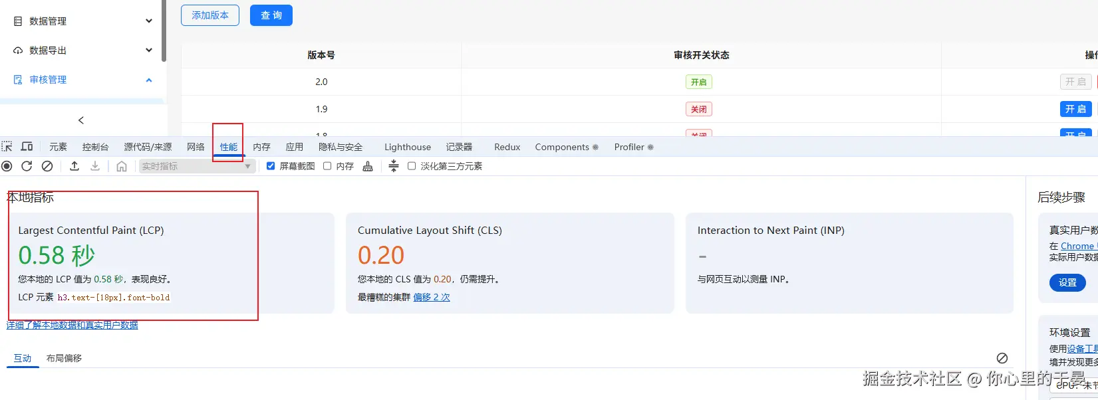Click version cell 2.0
This screenshot has width=1098, height=400.
pos(321,82)
